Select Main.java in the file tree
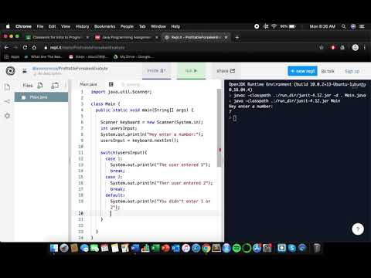371x278 pixels. (x=41, y=97)
